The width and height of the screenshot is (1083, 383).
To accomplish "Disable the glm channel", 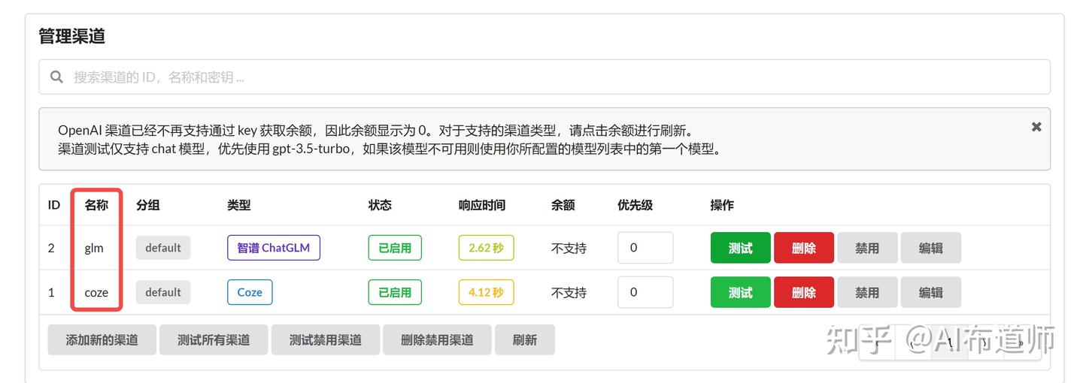I will [x=866, y=248].
